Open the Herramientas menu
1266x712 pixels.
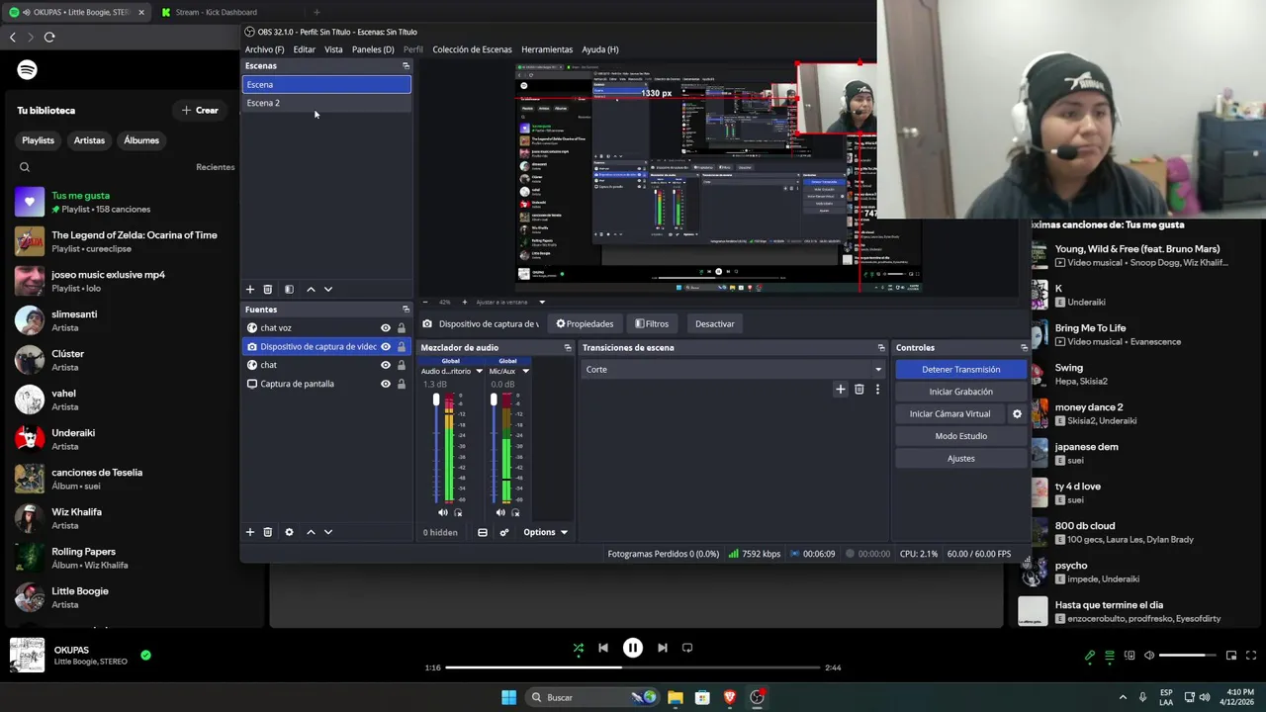click(547, 49)
